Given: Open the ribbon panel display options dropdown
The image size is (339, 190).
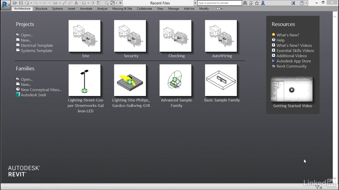Looking at the screenshot, I should 220,9.
